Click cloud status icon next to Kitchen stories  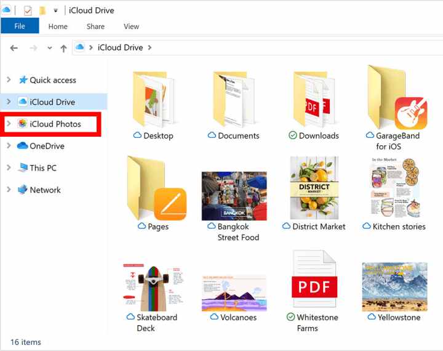(367, 226)
